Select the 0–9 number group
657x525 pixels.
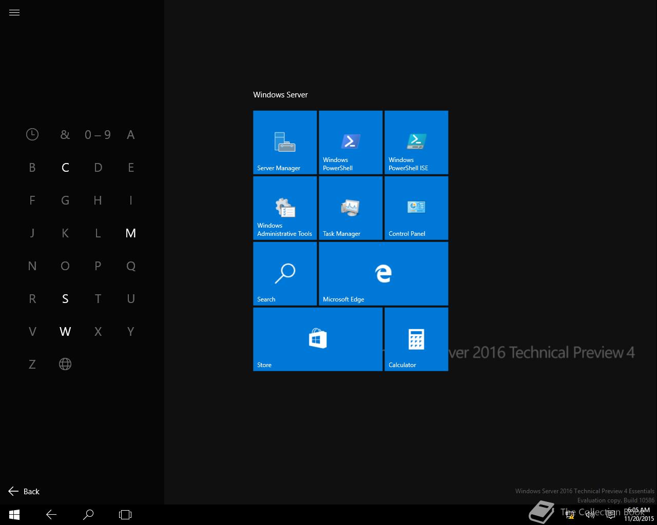point(98,134)
